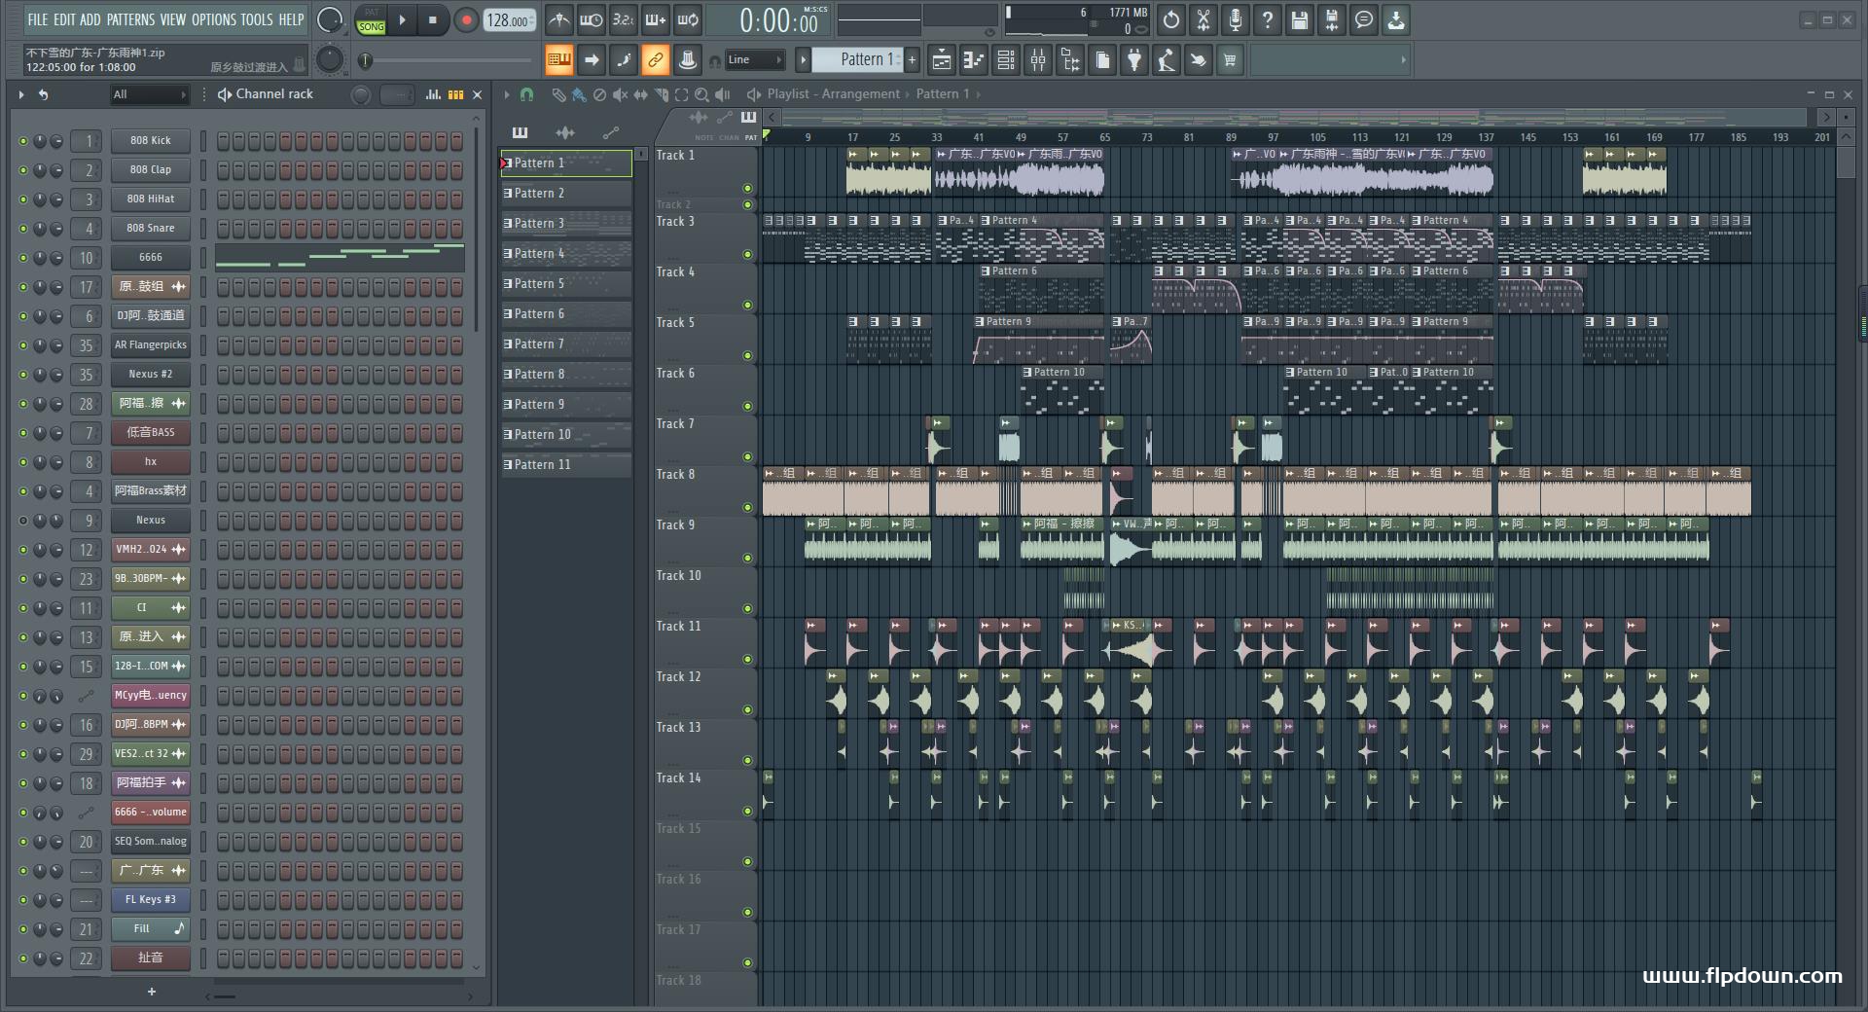Open the Playlist view icon
Image resolution: width=1868 pixels, height=1012 pixels.
pyautogui.click(x=942, y=60)
